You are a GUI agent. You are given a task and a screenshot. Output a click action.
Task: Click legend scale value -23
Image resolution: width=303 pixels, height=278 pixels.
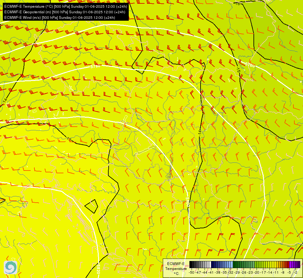point(250,272)
